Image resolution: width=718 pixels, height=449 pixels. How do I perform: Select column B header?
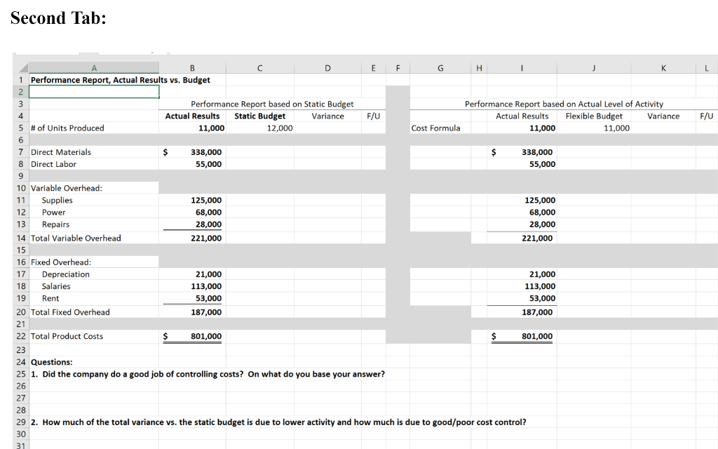[192, 68]
